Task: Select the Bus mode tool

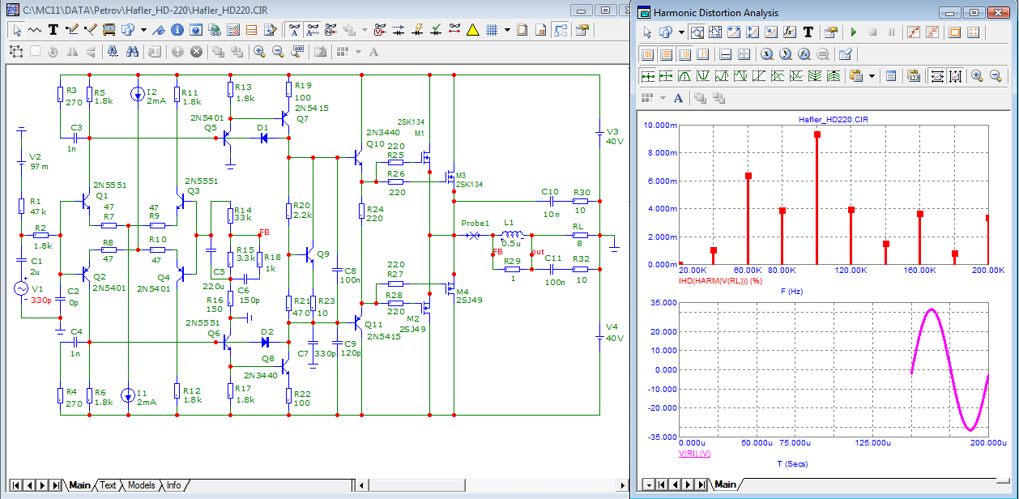Action: 109,30
